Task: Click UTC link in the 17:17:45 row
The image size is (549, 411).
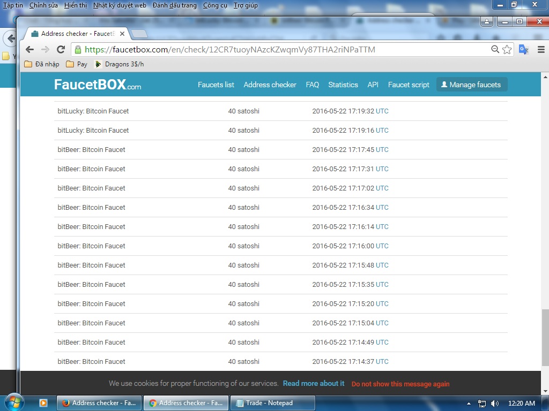Action: tap(382, 150)
